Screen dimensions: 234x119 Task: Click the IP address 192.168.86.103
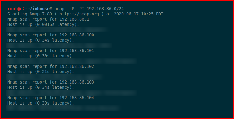[x=77, y=82]
